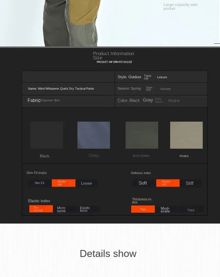This screenshot has width=220, height=277.
Task: Click the 'Leisure' style value
Action: point(162,77)
